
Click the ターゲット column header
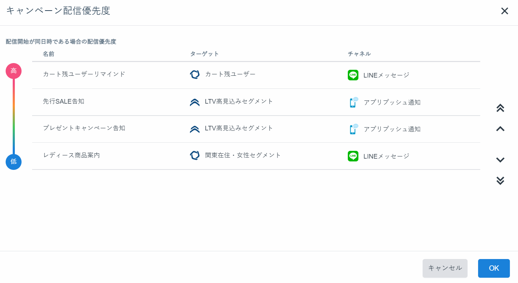204,54
